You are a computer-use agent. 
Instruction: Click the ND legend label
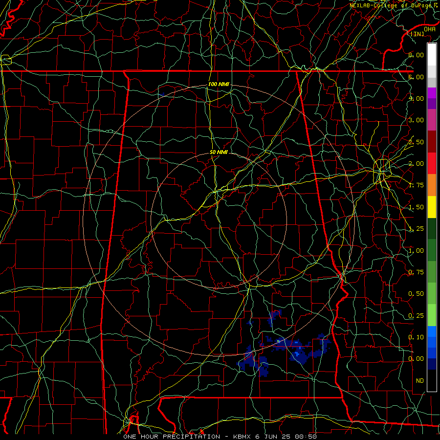click(x=420, y=381)
